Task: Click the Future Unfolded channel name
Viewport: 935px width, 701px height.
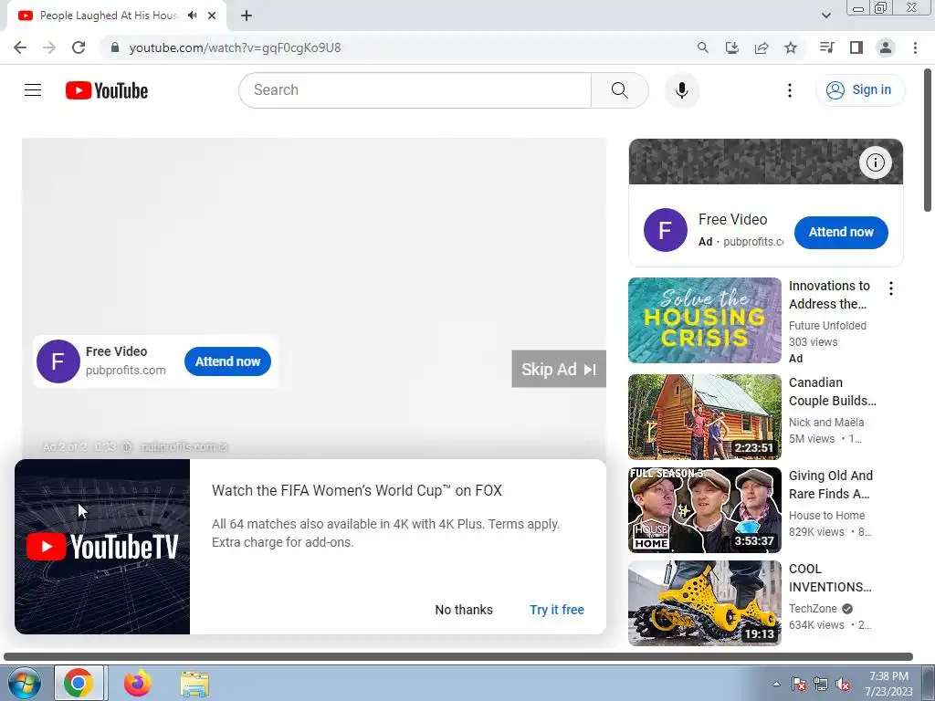Action: [827, 326]
